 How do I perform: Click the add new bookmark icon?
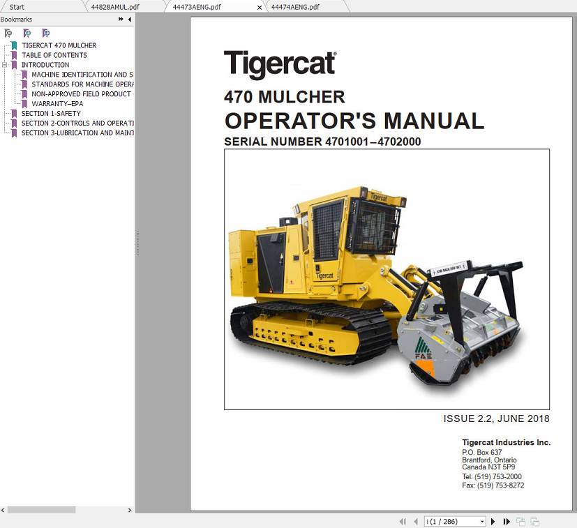[x=28, y=33]
